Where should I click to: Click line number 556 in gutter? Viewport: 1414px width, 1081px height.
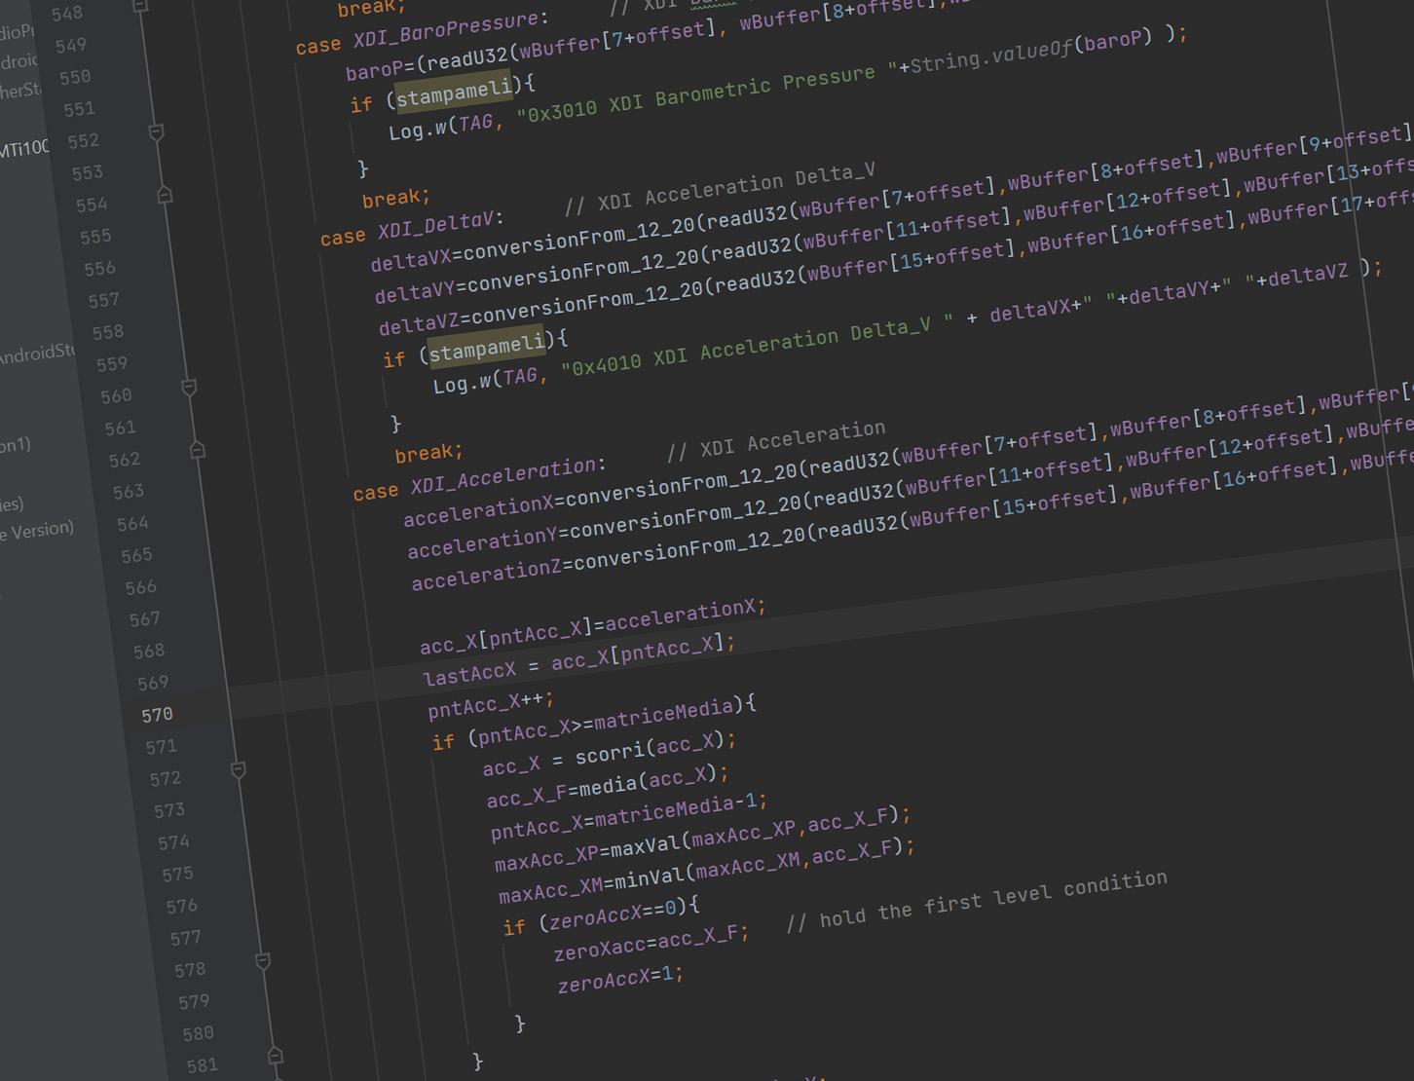pos(99,269)
